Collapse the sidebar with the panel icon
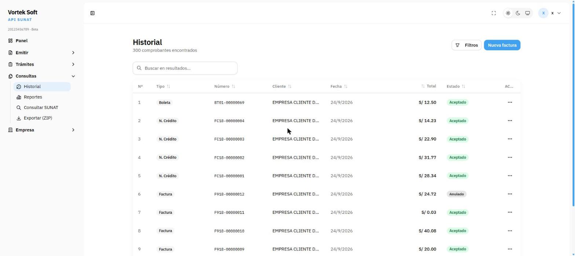This screenshot has width=575, height=256. click(x=92, y=13)
